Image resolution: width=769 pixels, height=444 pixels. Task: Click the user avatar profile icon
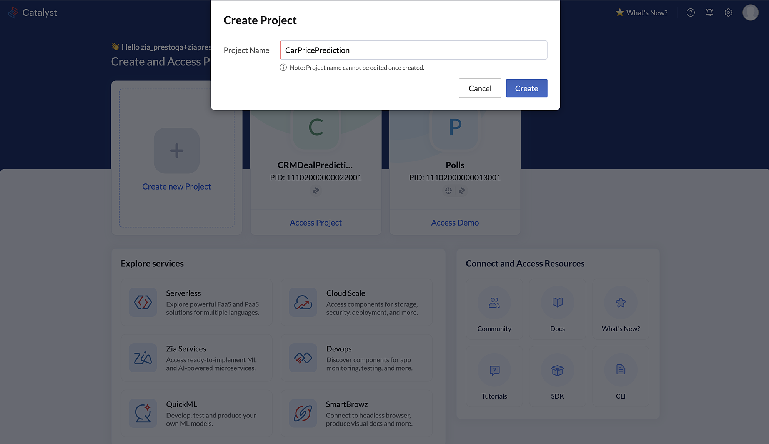(x=750, y=12)
